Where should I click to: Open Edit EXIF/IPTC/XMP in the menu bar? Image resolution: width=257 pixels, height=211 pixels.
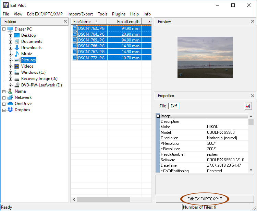pyautogui.click(x=45, y=14)
